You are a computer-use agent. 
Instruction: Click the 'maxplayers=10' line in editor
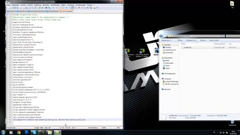coord(21,62)
